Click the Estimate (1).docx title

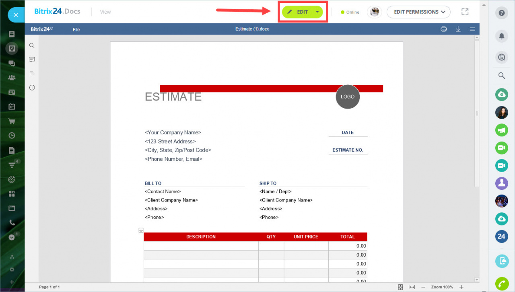(x=252, y=29)
